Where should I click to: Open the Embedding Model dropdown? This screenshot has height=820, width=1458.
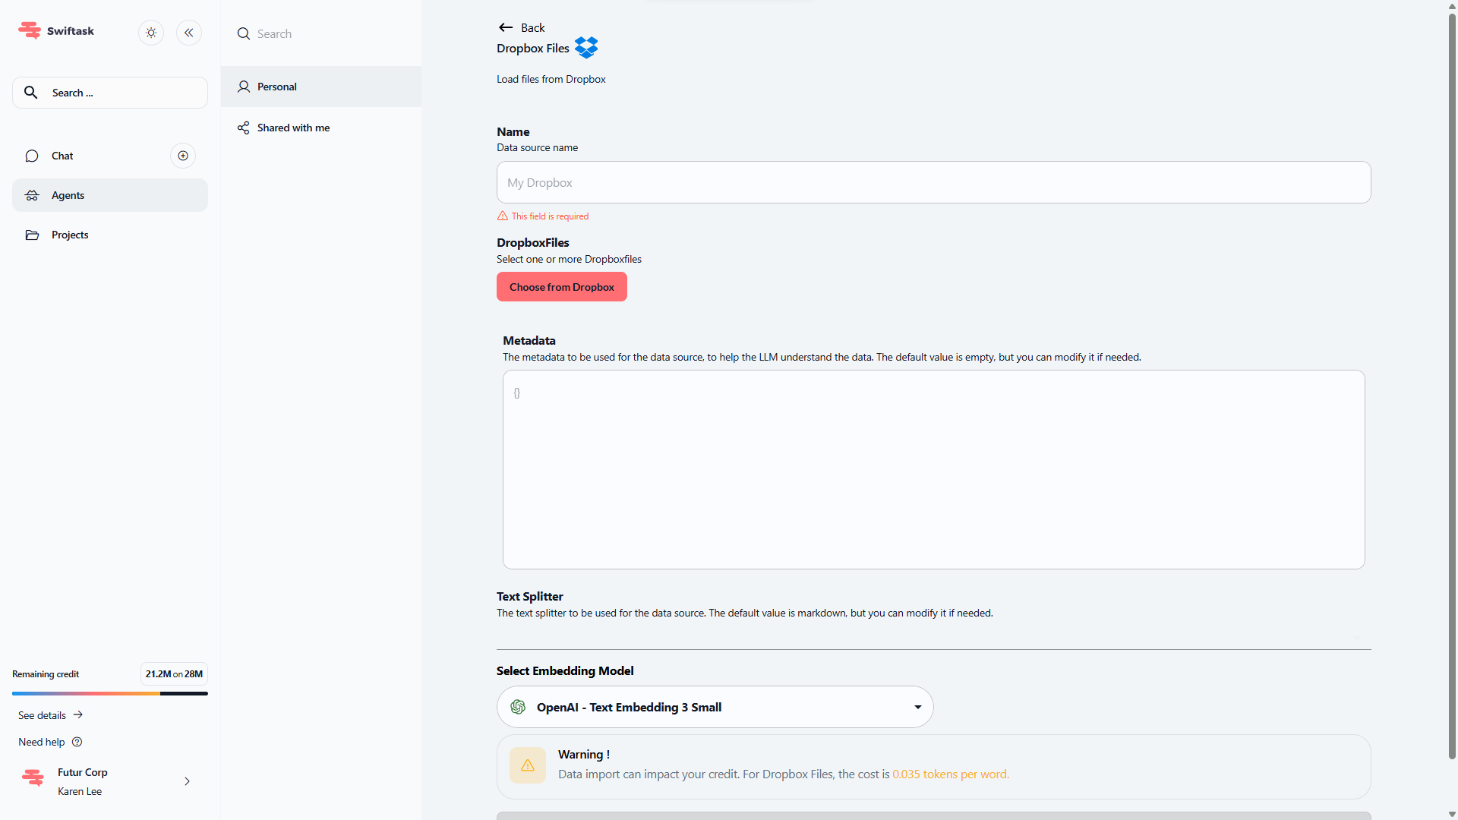[715, 707]
